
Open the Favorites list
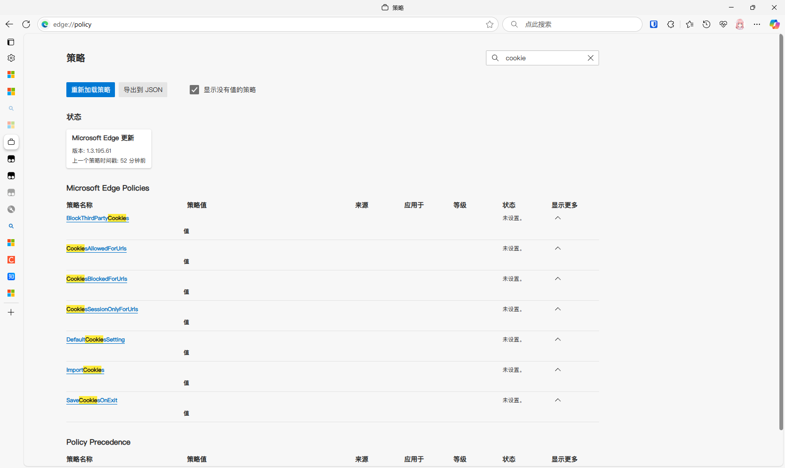(x=690, y=24)
